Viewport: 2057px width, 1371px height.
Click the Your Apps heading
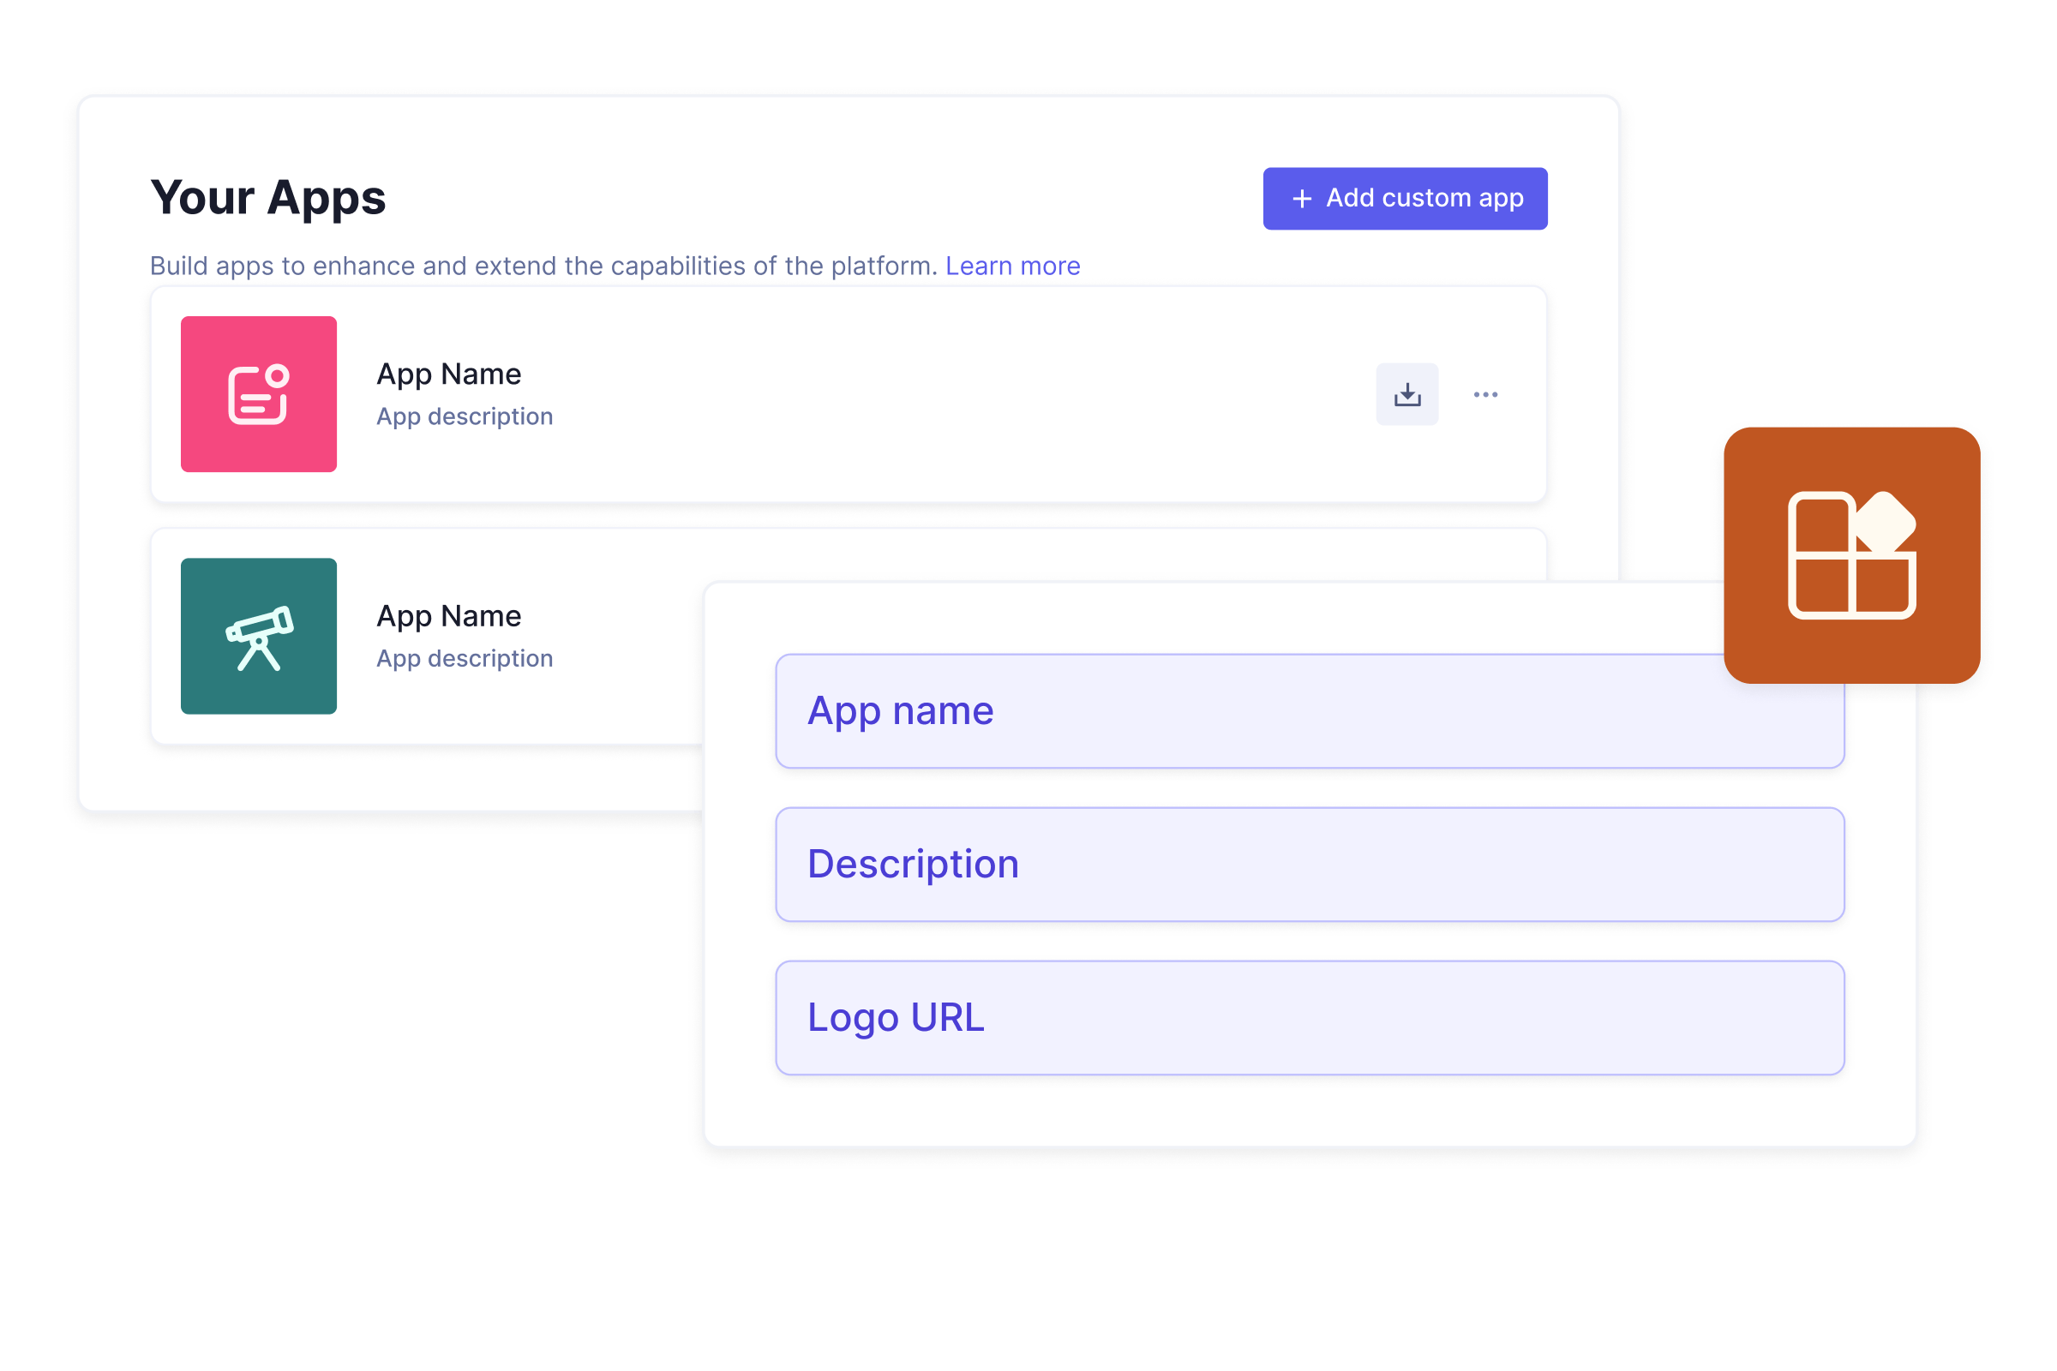[267, 198]
